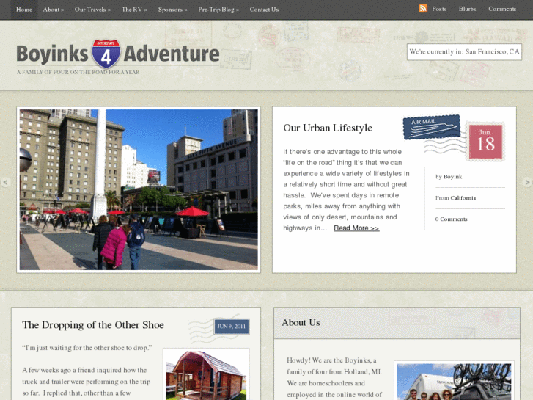Open The Dropping of the Other Shoe post
The height and width of the screenshot is (400, 533).
click(x=93, y=325)
